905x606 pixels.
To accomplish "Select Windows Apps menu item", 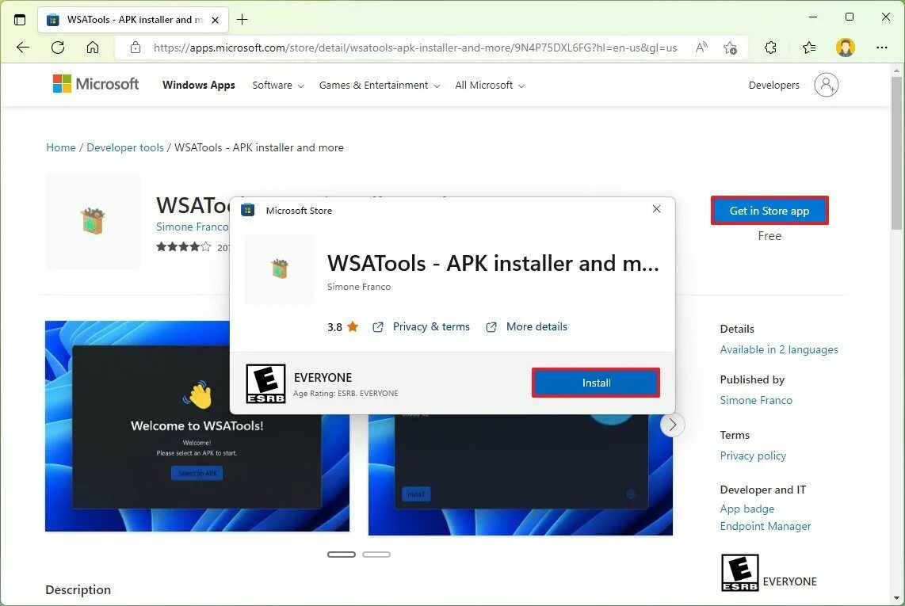I will (x=199, y=85).
